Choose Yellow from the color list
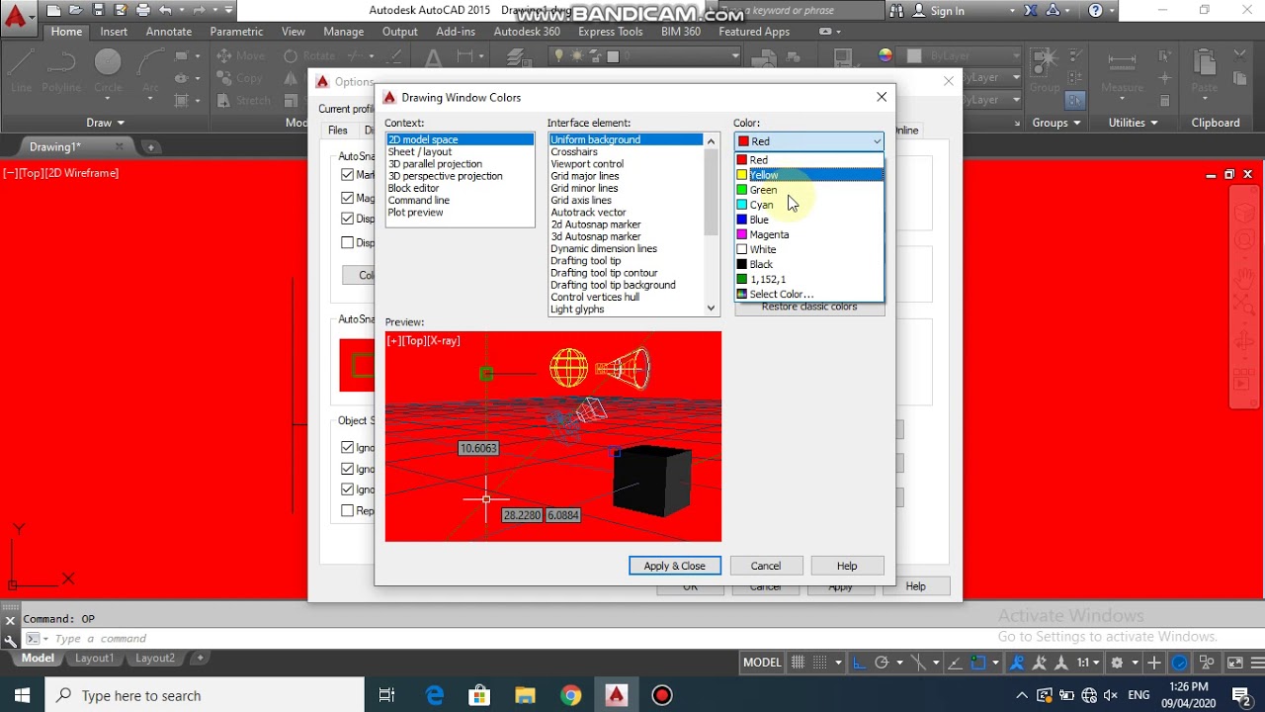 [808, 175]
